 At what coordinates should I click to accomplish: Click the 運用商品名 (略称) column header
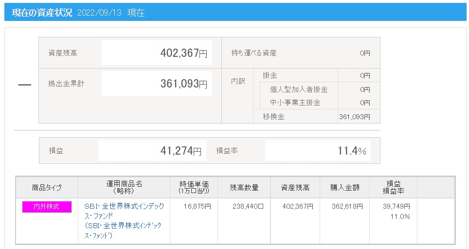click(124, 188)
